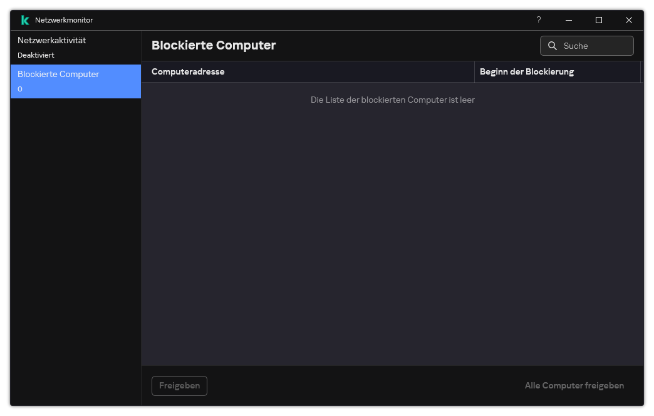Open help via the question mark icon
The width and height of the screenshot is (654, 416).
point(539,20)
